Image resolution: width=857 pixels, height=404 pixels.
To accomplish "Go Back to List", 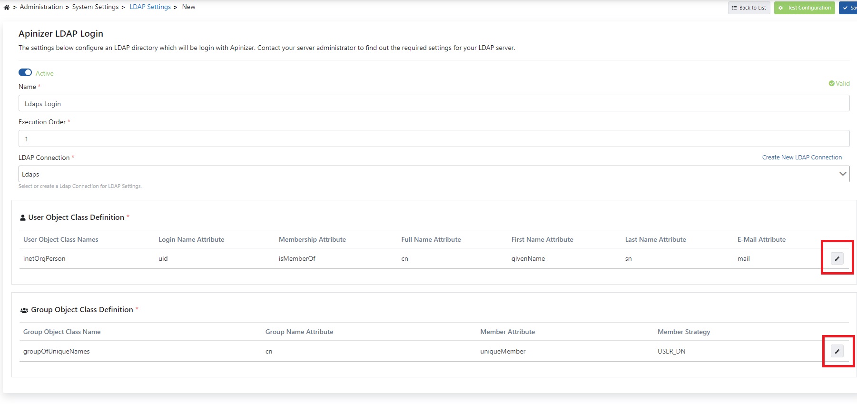I will tap(749, 8).
